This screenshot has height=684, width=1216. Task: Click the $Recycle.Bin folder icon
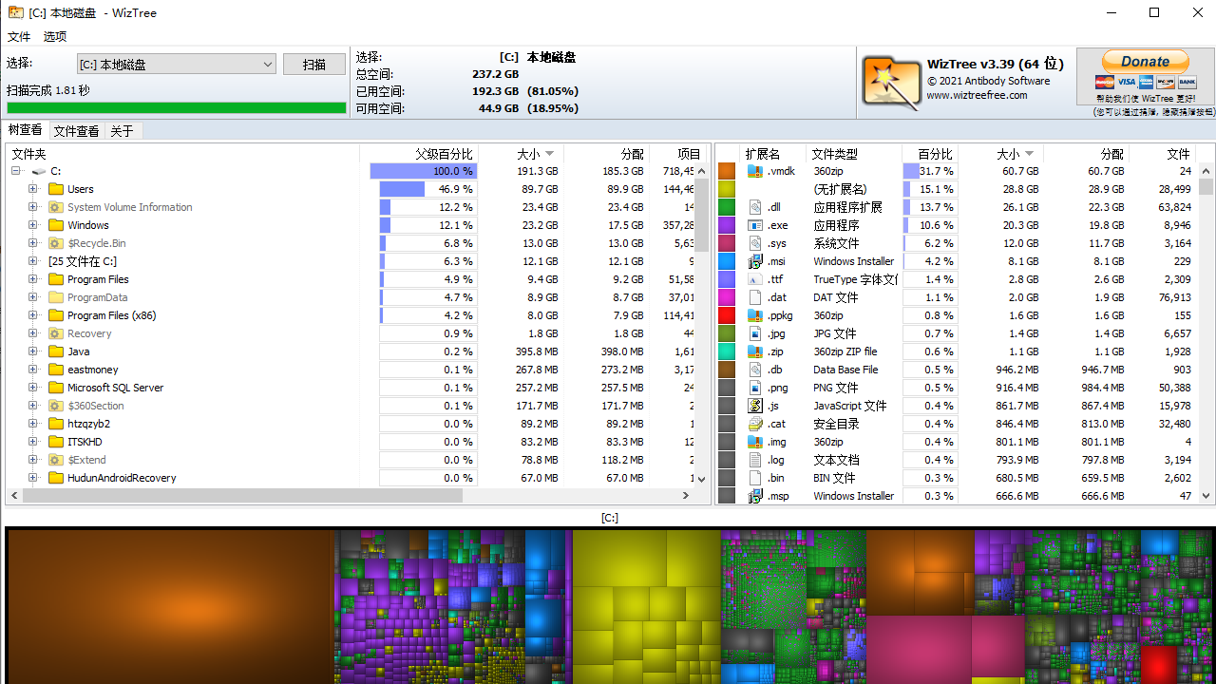(54, 243)
